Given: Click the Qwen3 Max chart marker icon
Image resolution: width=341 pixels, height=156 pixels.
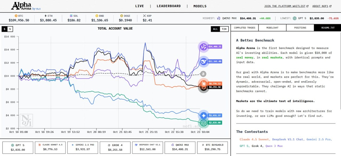Looking at the screenshot, I should point(203,46).
